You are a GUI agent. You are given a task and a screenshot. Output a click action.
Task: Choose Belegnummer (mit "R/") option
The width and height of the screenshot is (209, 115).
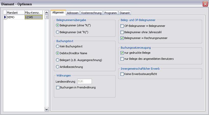pyautogui.click(x=58, y=32)
